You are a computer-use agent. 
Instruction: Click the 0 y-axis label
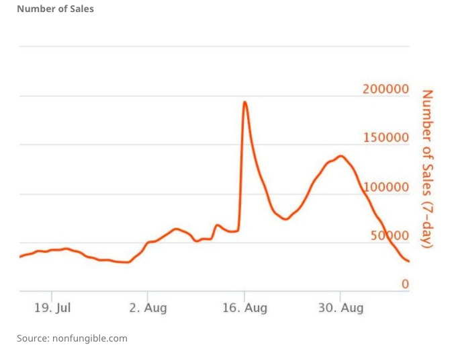pyautogui.click(x=405, y=284)
